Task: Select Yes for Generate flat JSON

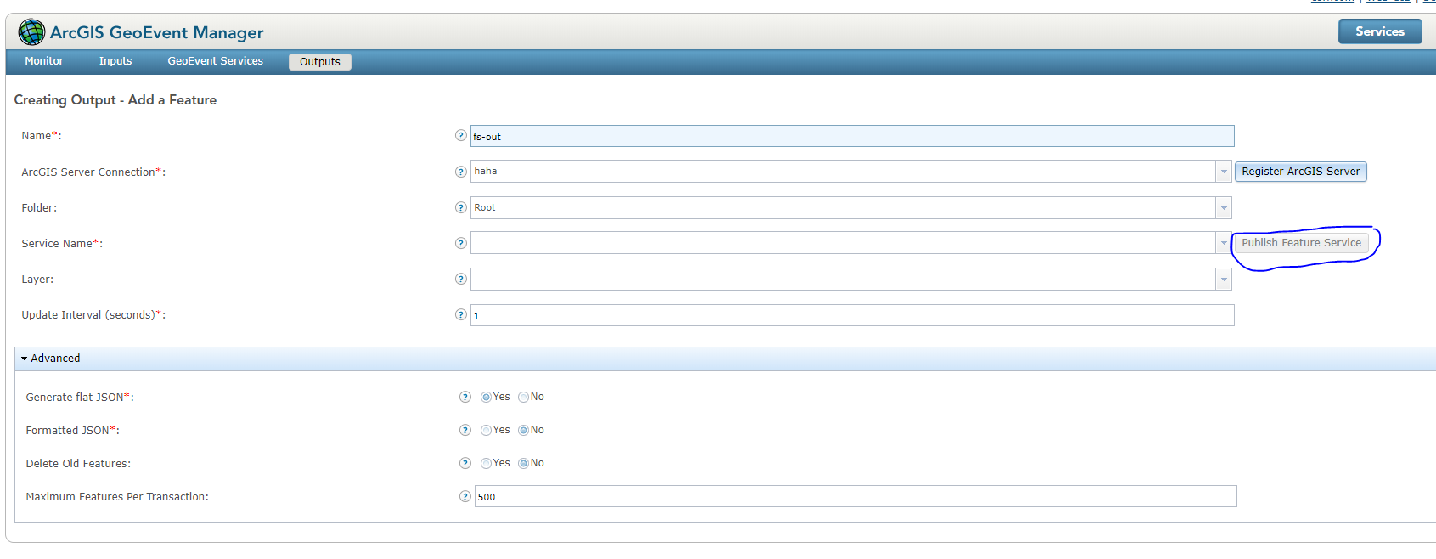Action: (486, 397)
